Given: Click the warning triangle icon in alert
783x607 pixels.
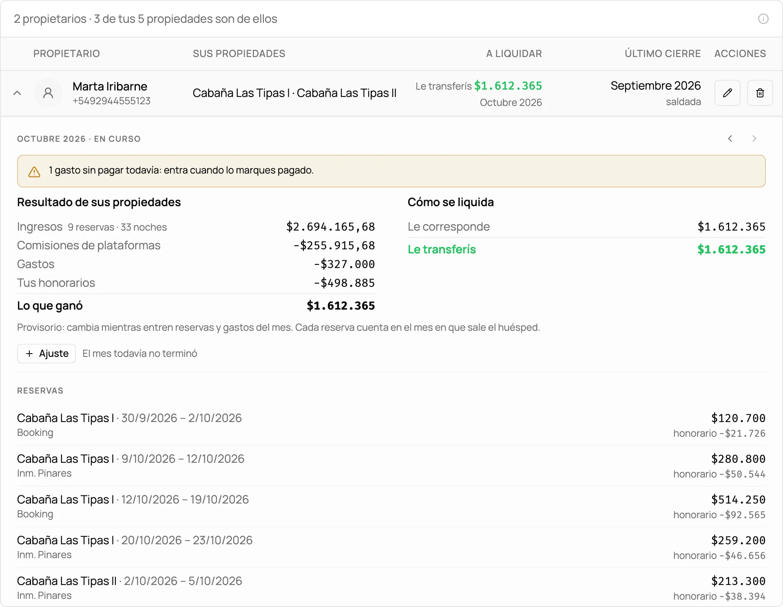Looking at the screenshot, I should [34, 172].
